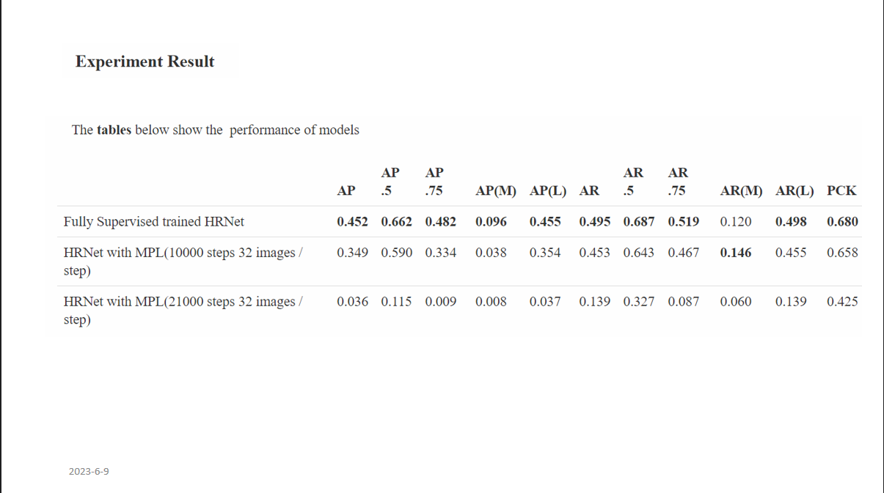Click the Experiment Result heading

pyautogui.click(x=145, y=62)
